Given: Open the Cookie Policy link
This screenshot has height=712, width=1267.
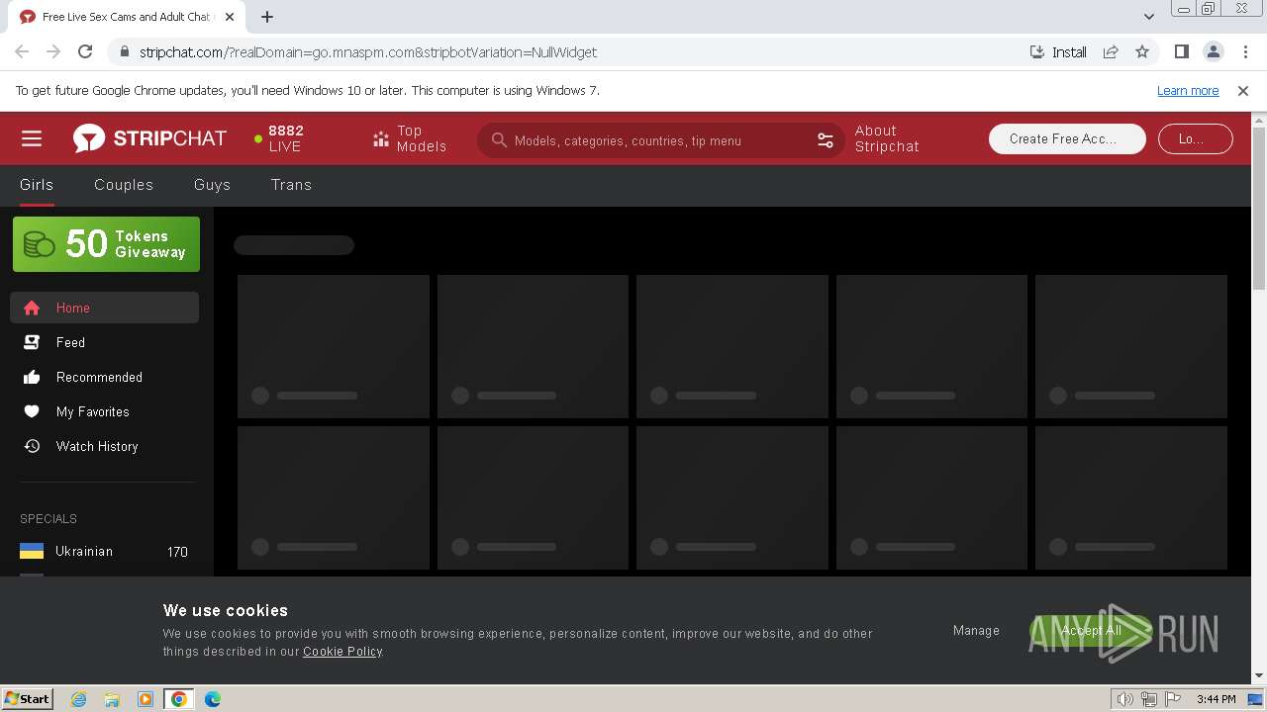Looking at the screenshot, I should 342,652.
